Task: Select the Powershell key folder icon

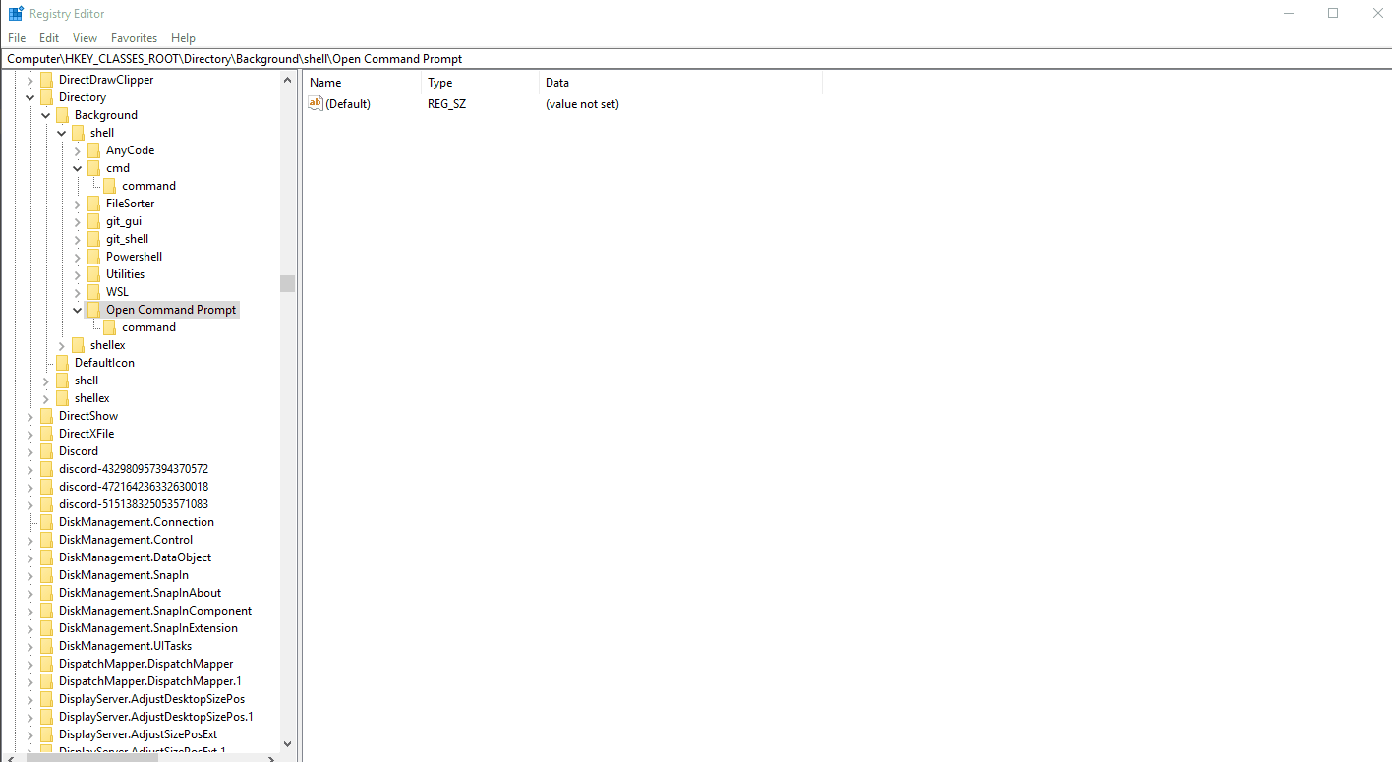Action: (x=93, y=256)
